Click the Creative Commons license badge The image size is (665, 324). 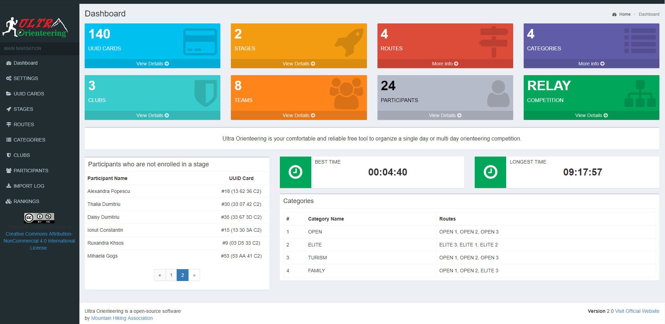[x=39, y=218]
